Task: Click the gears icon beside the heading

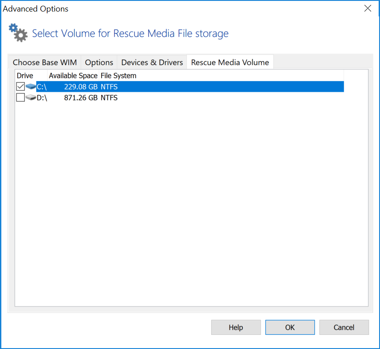Action: click(18, 33)
